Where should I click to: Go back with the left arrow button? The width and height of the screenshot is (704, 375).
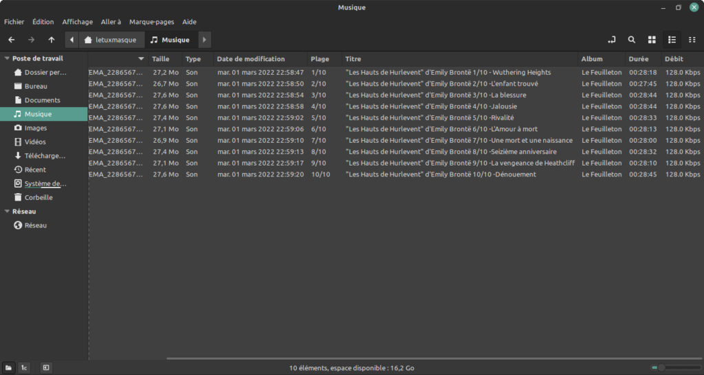point(11,40)
